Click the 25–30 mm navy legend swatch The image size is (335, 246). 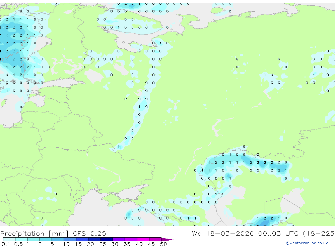tap(107, 239)
